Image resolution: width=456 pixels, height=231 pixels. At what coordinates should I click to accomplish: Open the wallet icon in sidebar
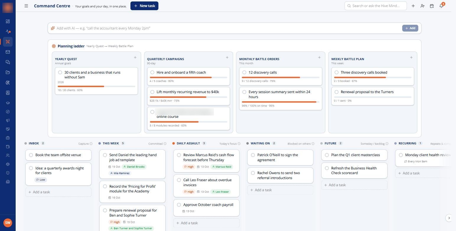pos(8,146)
